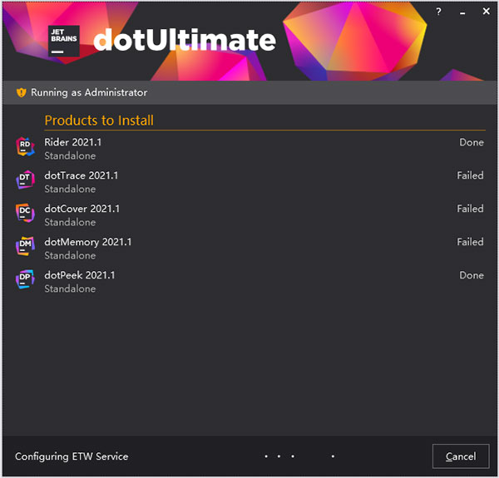Viewport: 499px width, 478px height.
Task: Click the Running as Administrator label
Action: [x=89, y=92]
